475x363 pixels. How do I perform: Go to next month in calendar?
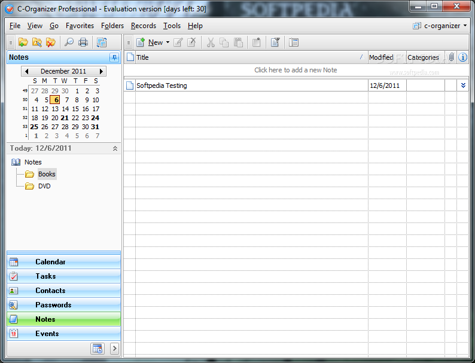[101, 71]
